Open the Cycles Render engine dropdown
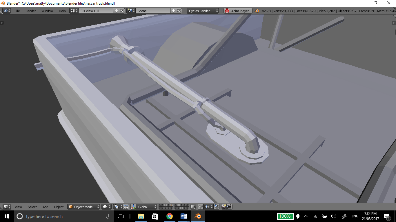 (x=203, y=11)
